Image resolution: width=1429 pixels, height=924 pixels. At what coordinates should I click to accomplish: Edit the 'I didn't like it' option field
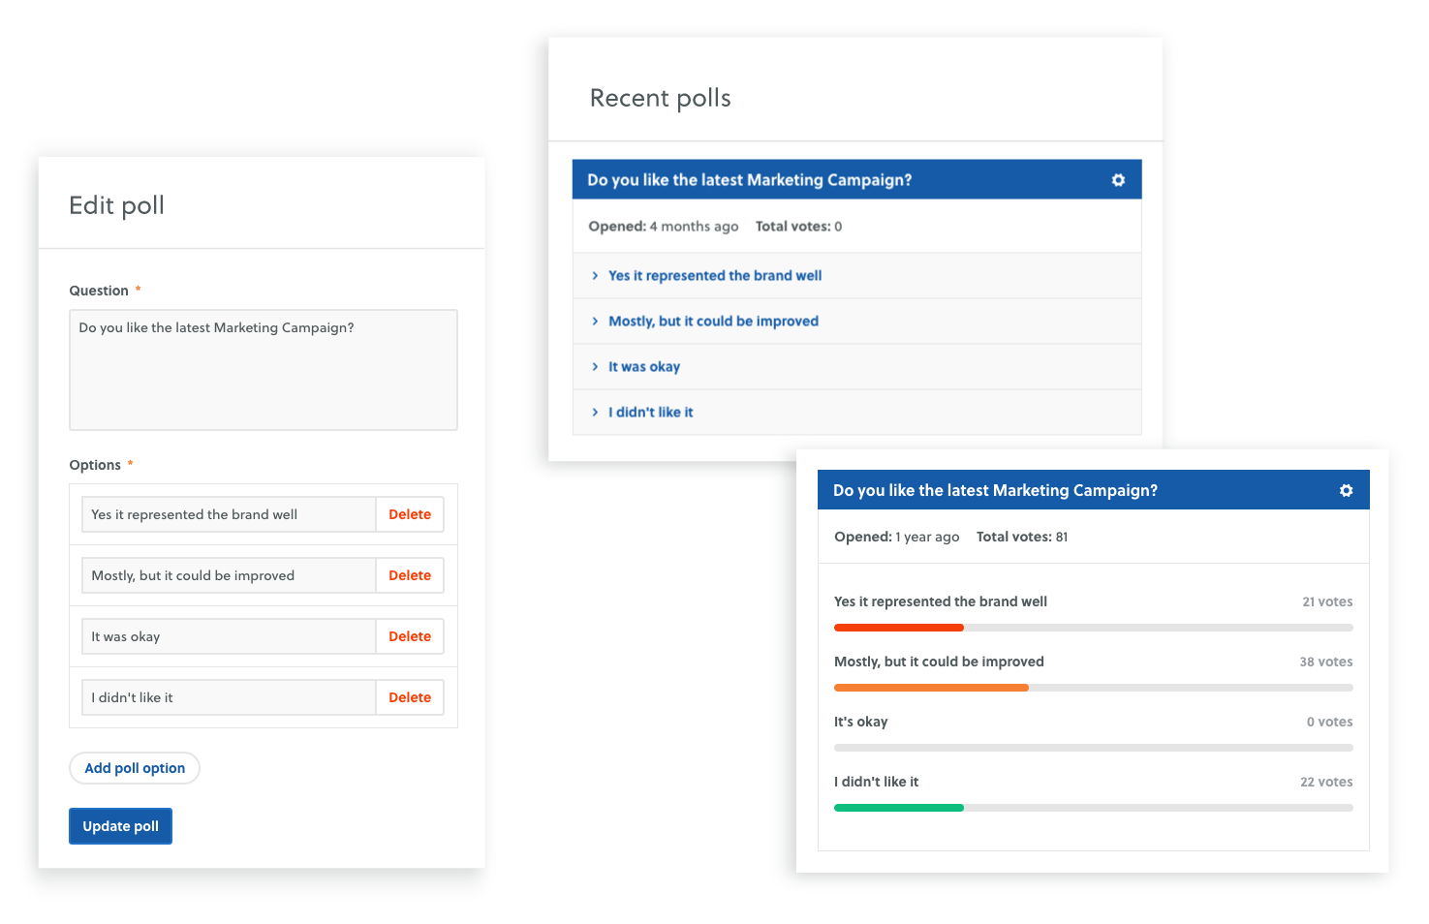(x=229, y=698)
